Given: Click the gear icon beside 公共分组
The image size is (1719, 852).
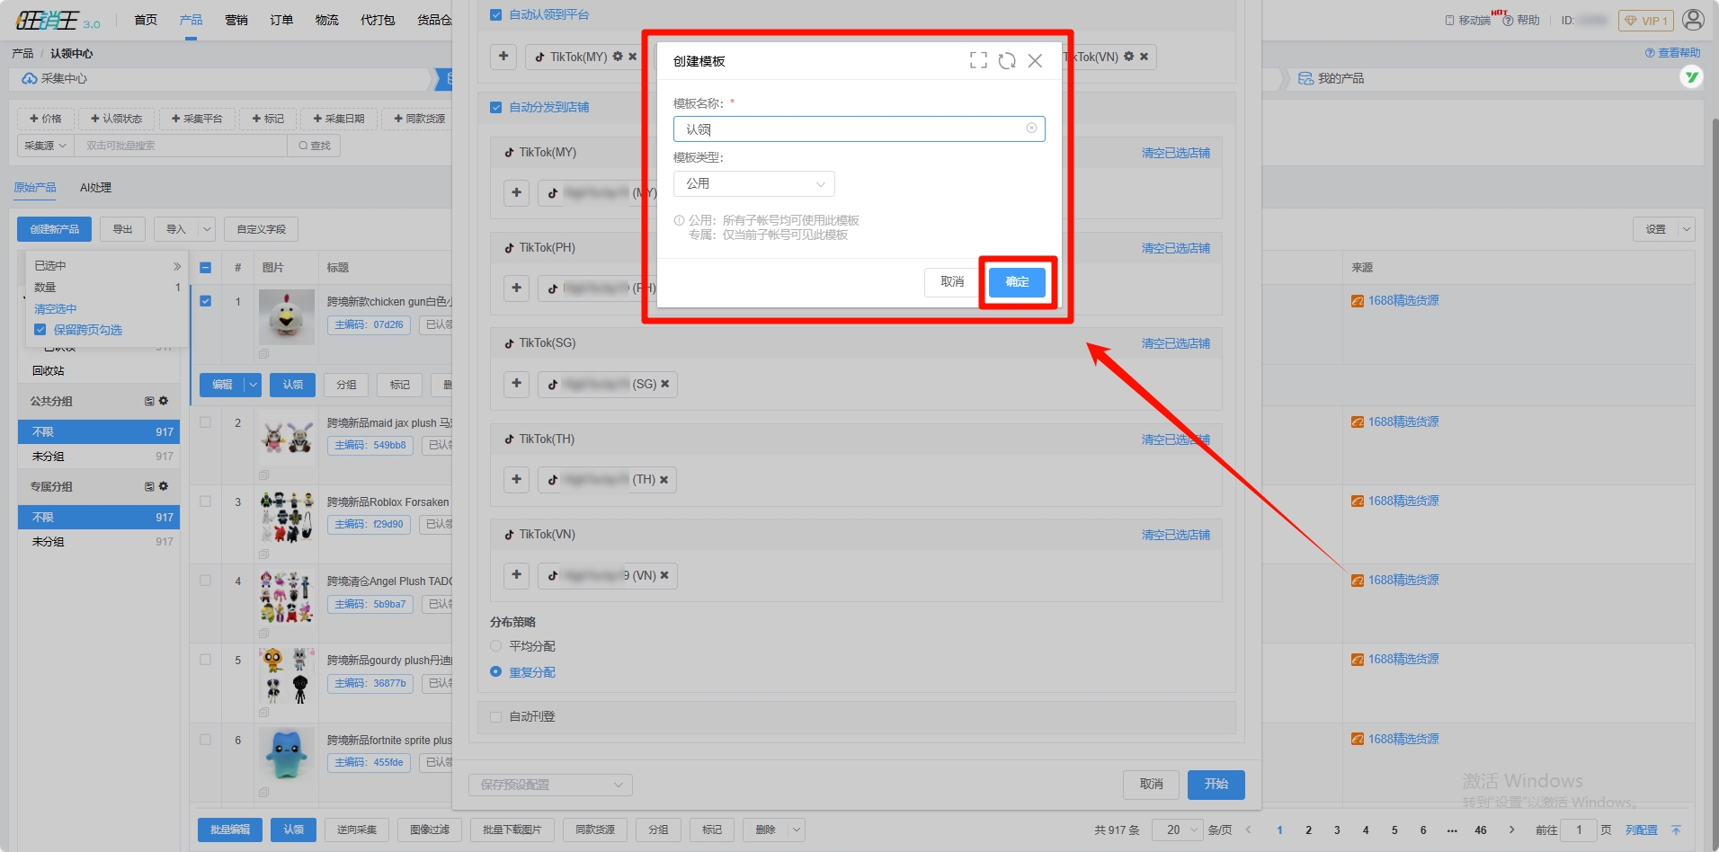Looking at the screenshot, I should [x=164, y=401].
